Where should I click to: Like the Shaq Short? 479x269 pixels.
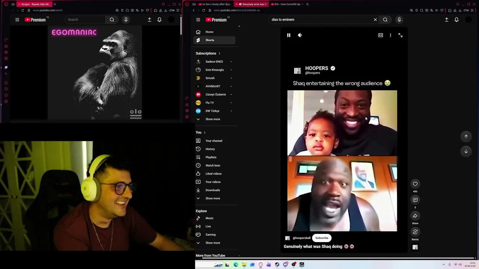pos(415,184)
